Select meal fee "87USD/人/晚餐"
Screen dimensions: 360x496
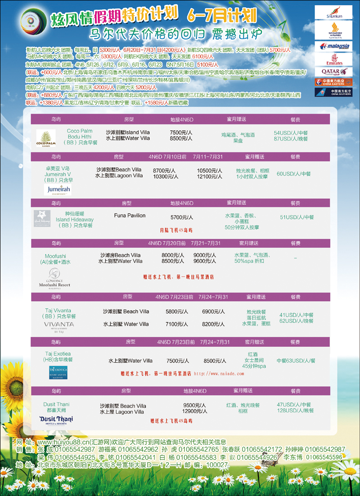[291, 138]
